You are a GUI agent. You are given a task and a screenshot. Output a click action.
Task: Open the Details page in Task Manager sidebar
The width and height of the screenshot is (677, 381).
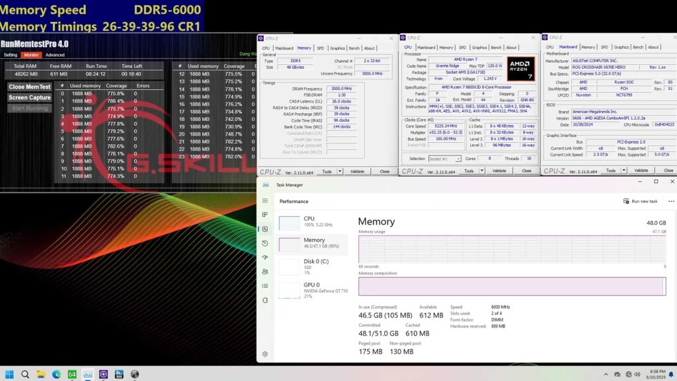tap(265, 286)
